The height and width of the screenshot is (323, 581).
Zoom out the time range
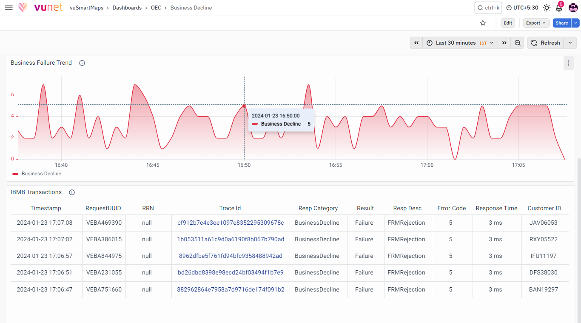[x=517, y=43]
